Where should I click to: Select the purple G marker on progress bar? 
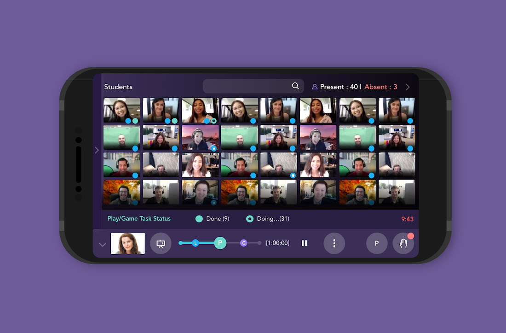point(244,243)
